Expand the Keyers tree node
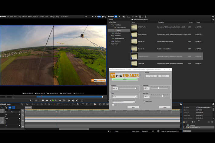The width and height of the screenshot is (215, 143). [111, 44]
